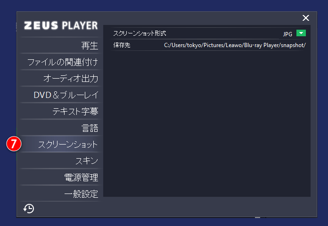Open the 再生 settings section
The height and width of the screenshot is (226, 328).
90,46
